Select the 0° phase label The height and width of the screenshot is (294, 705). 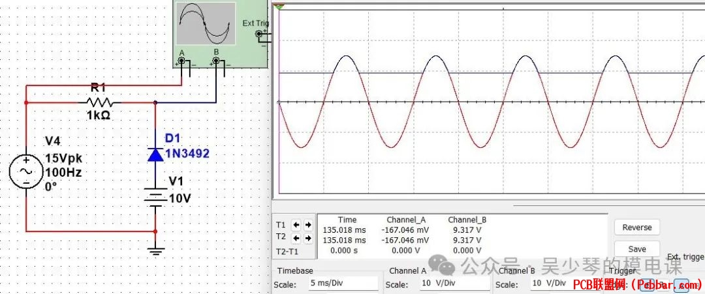[51, 186]
